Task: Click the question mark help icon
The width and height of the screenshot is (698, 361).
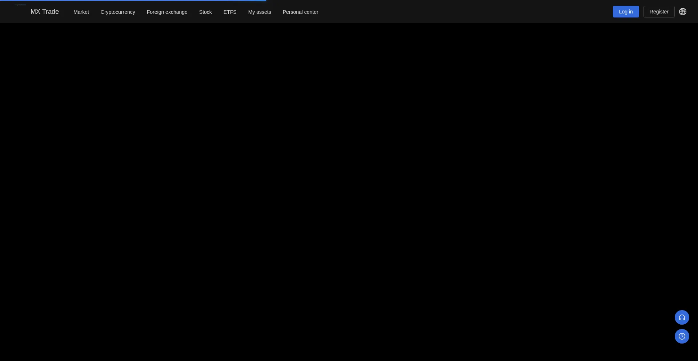Action: click(682, 336)
